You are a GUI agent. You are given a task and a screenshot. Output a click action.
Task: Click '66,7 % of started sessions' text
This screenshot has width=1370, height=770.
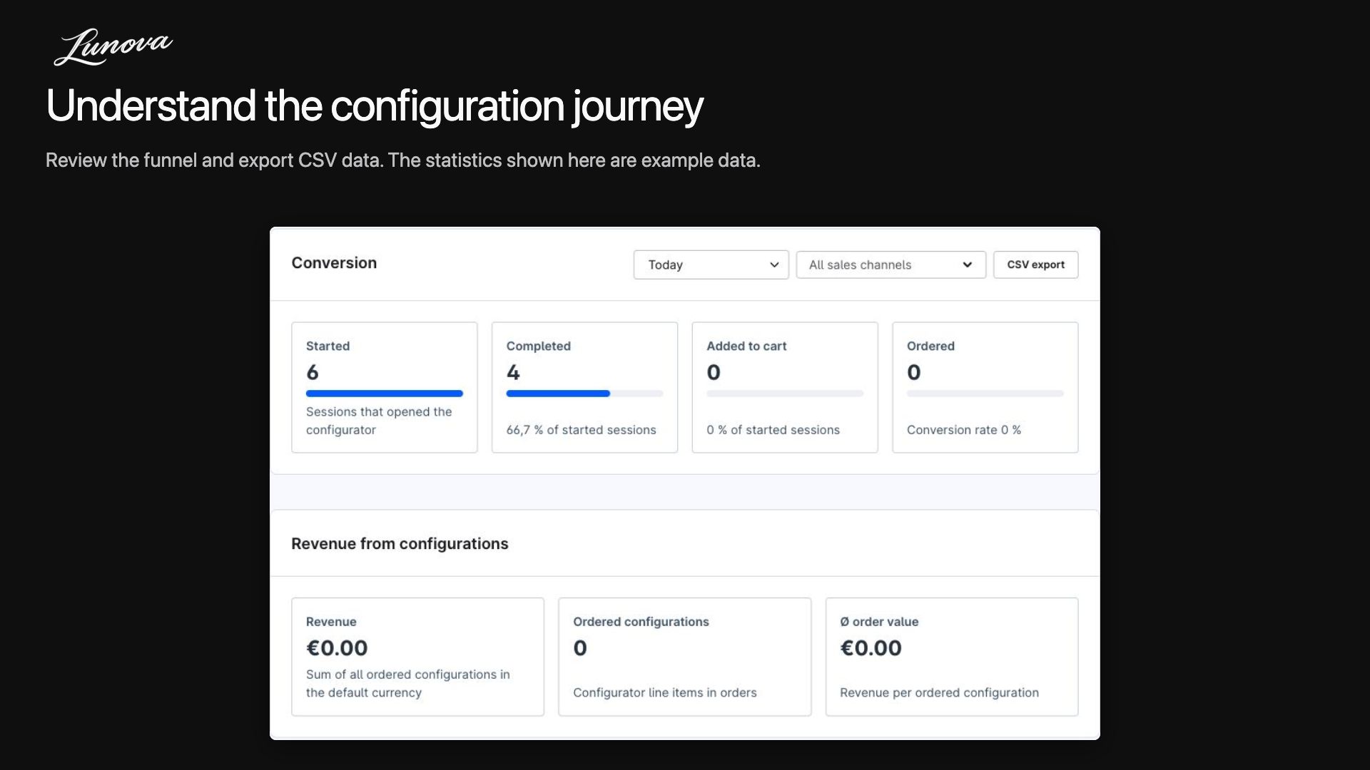pyautogui.click(x=581, y=430)
